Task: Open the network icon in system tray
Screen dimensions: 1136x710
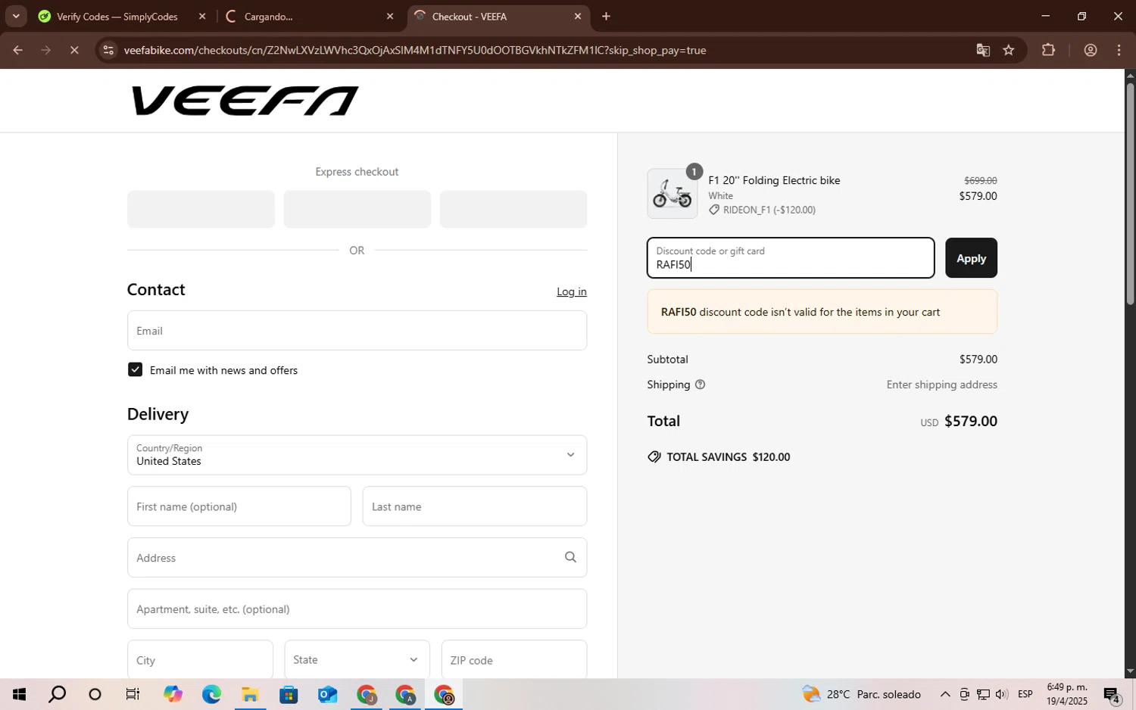Action: tap(983, 694)
